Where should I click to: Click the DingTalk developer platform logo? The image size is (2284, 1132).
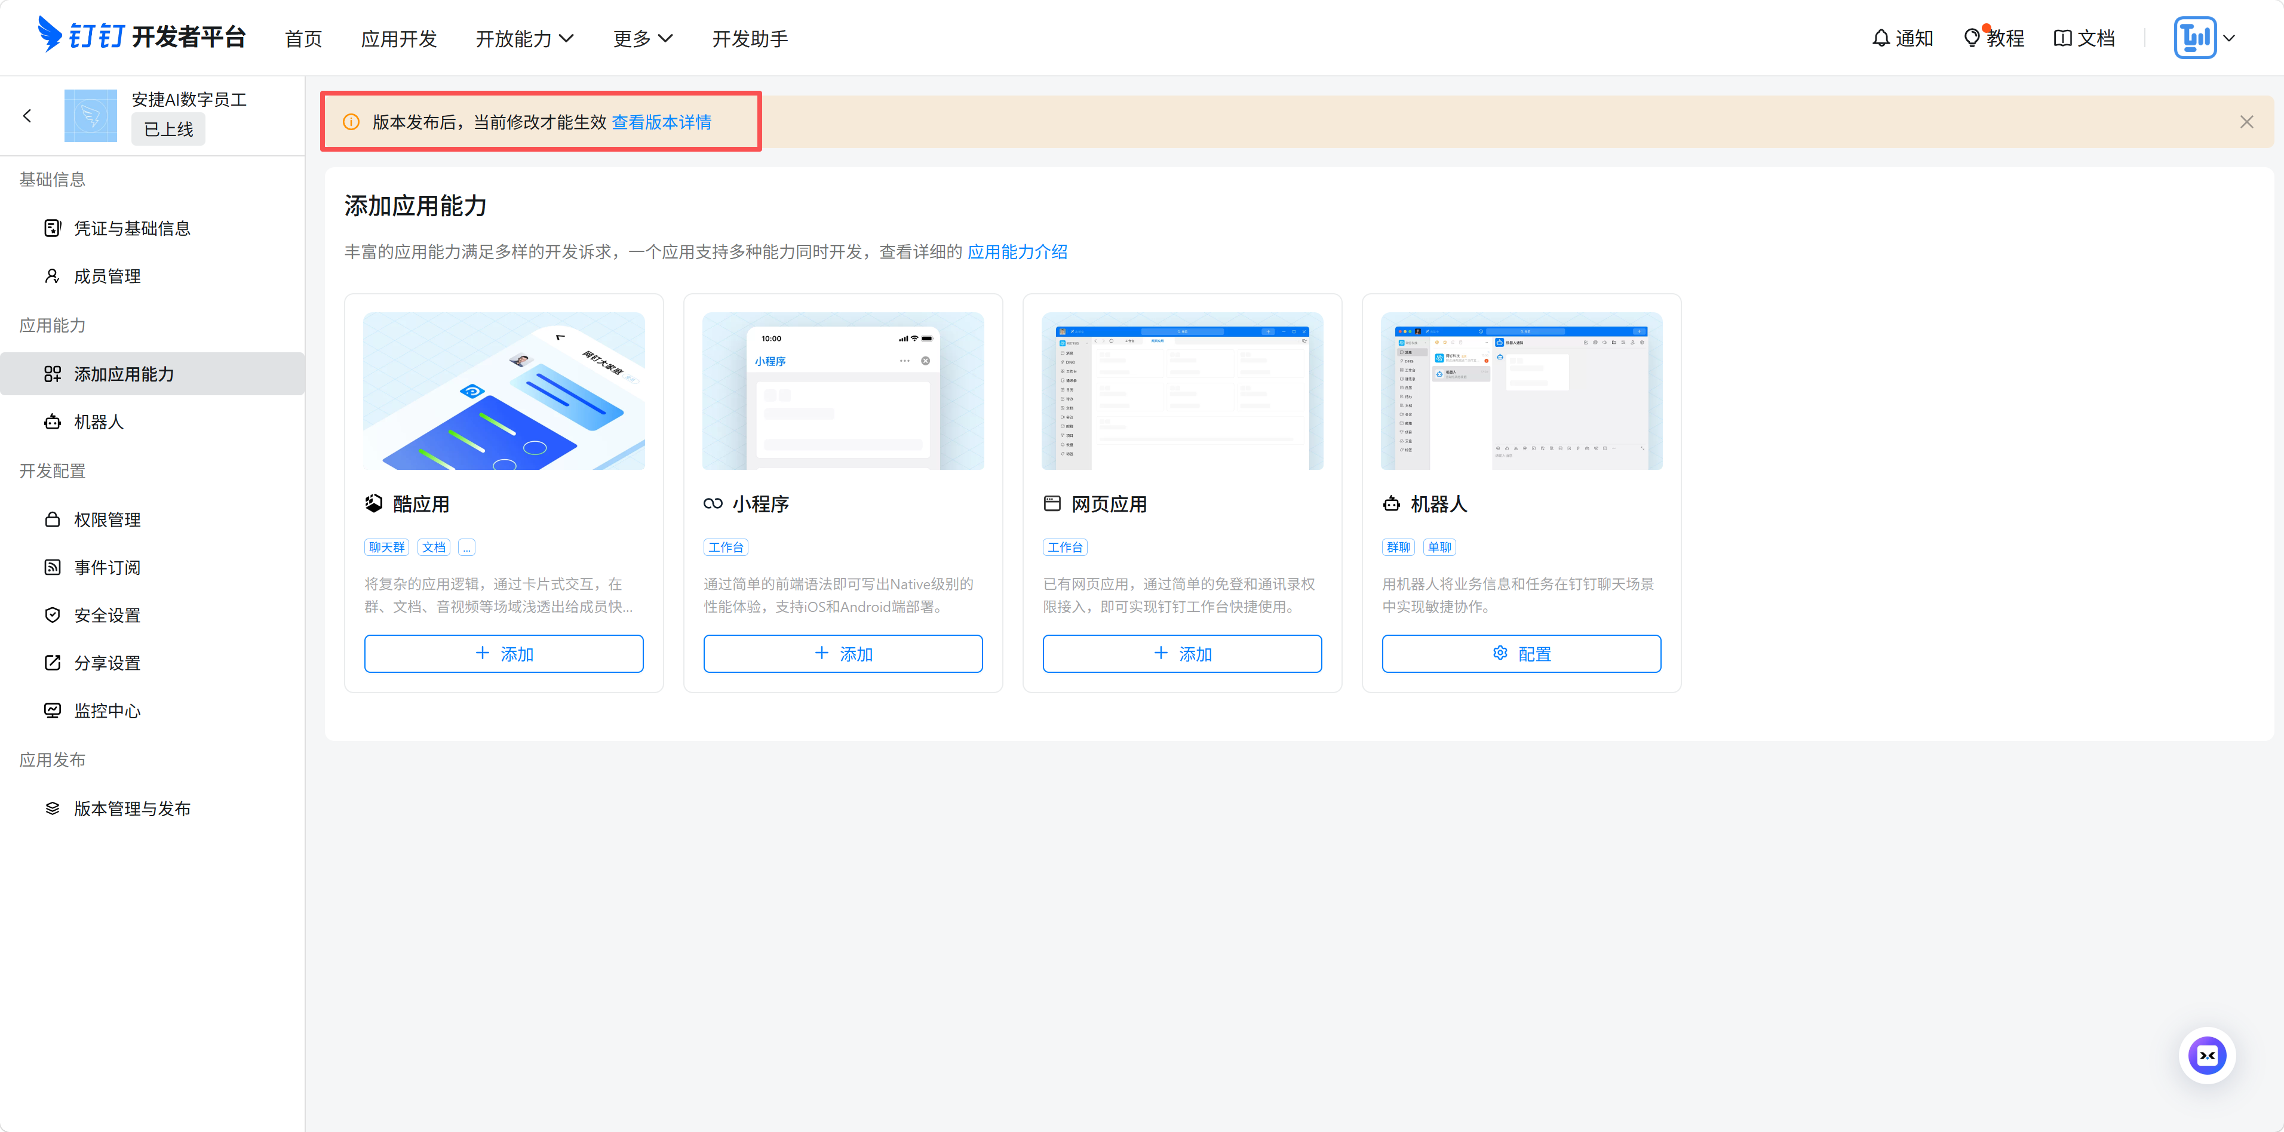click(142, 36)
